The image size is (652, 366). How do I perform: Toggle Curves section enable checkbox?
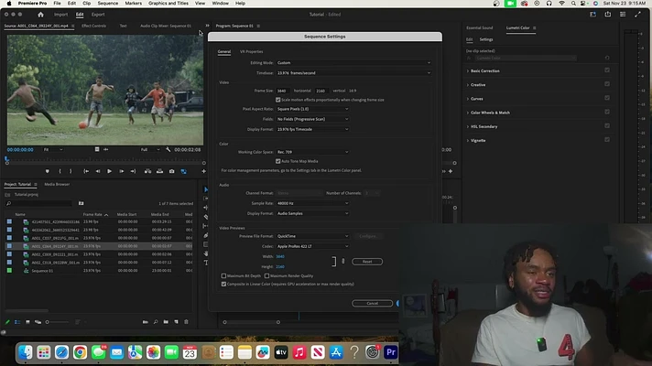[607, 98]
